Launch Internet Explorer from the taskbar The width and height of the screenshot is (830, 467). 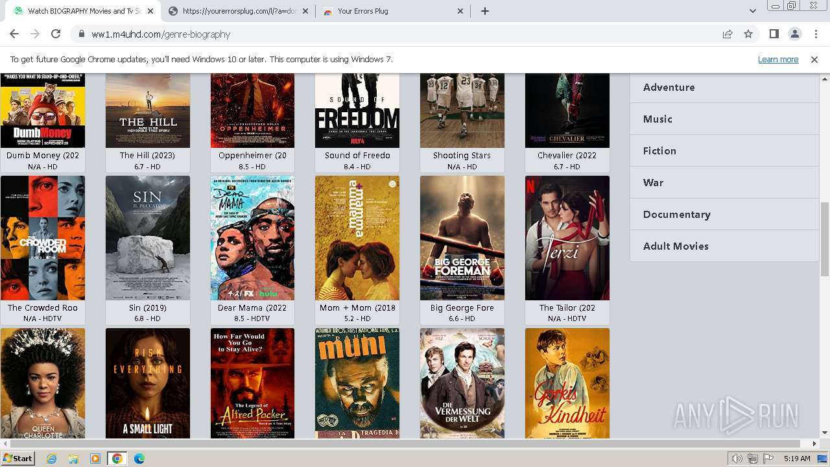coord(52,459)
